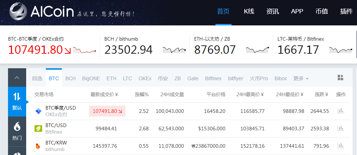The height and width of the screenshot is (155, 357).
Task: Click the LTC Bitfinex mini sparkline chart
Action: (341, 50)
